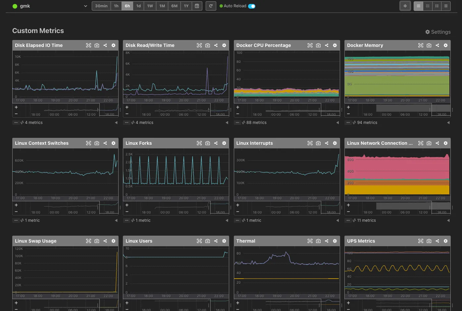Zoom out on the Linux Forks timeline navigator
The image size is (462, 311).
(127, 212)
